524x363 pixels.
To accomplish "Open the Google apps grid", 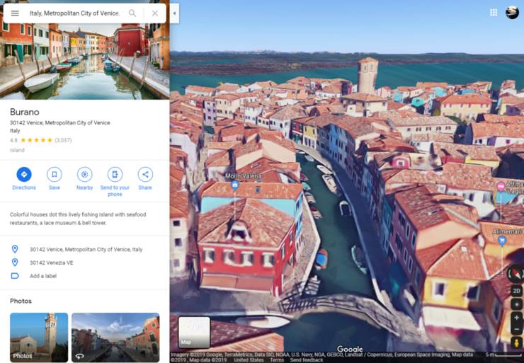I will click(x=494, y=13).
